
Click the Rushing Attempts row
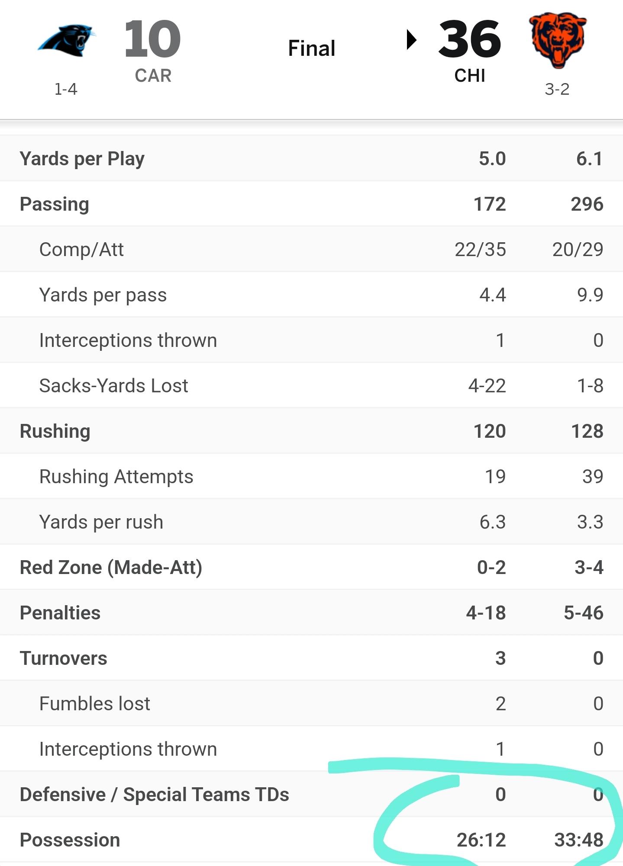tap(311, 476)
